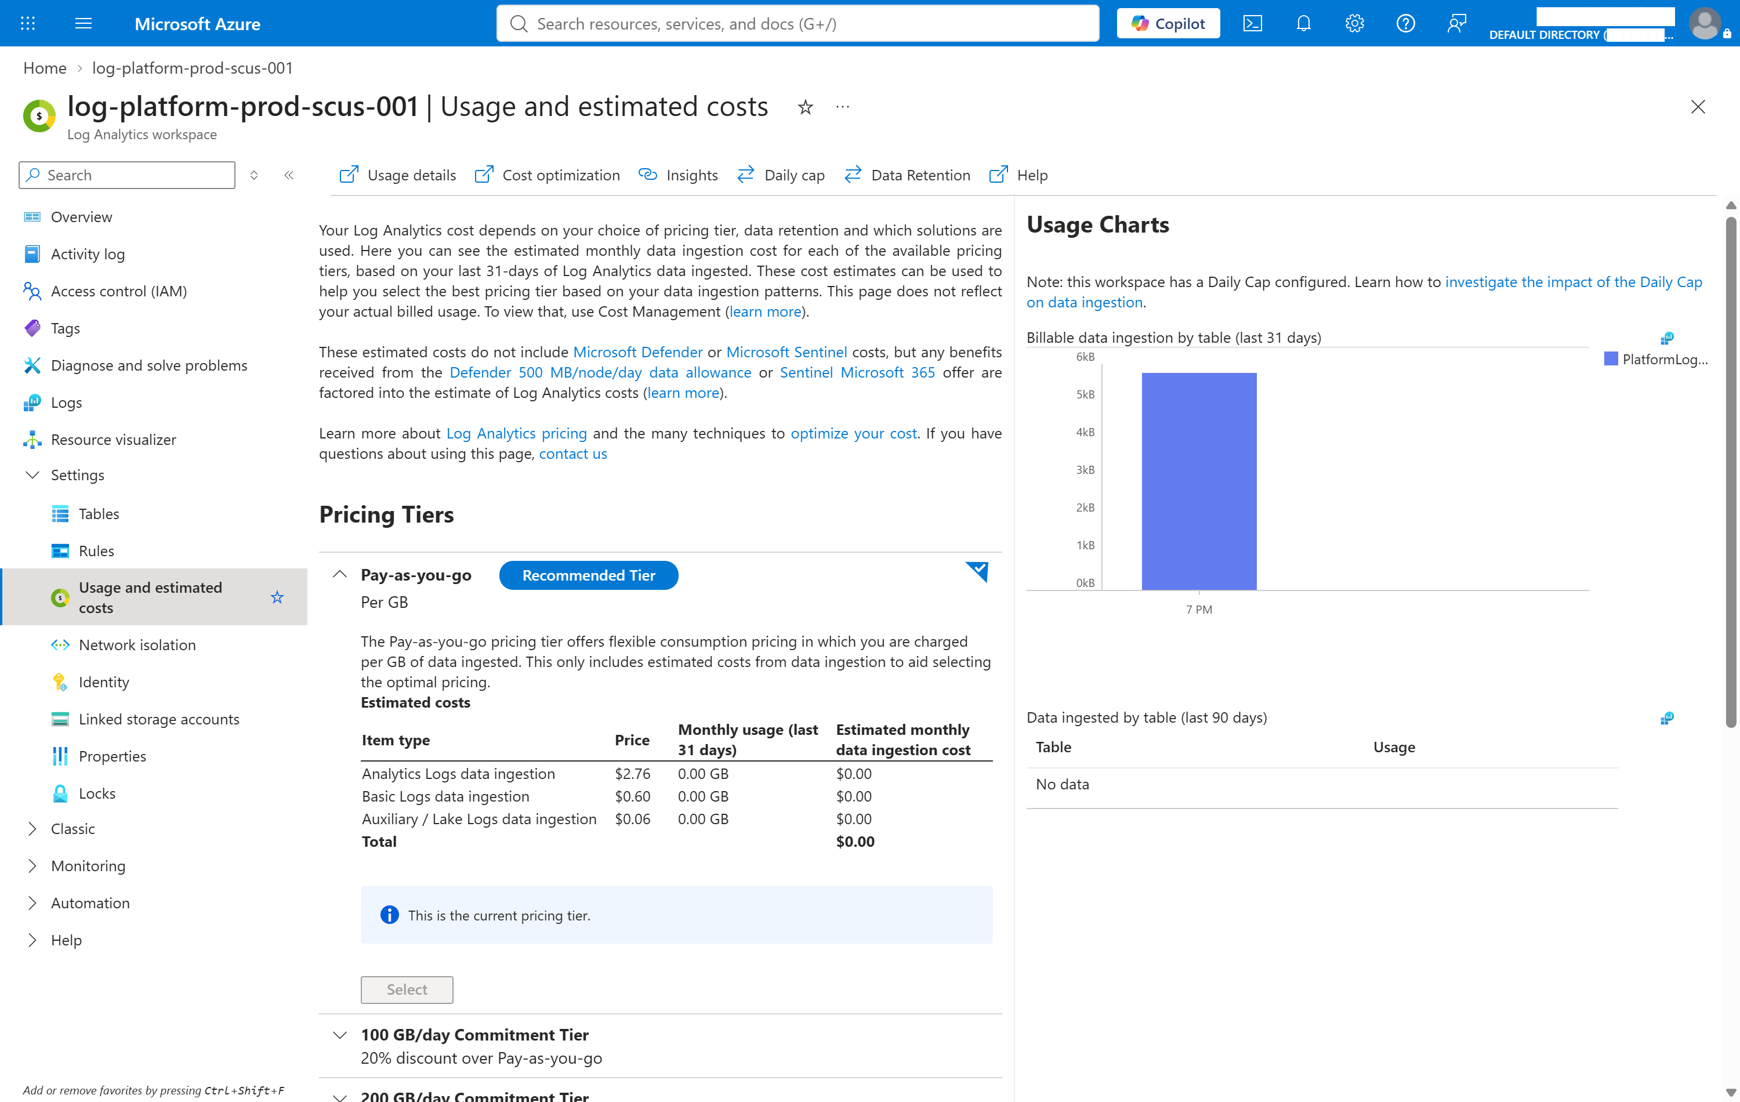Click the account avatar picture

click(x=1705, y=23)
